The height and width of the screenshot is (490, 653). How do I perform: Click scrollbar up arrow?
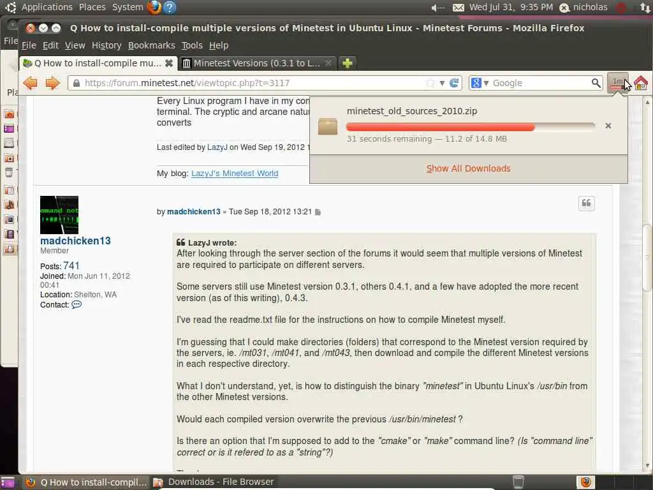[x=647, y=102]
